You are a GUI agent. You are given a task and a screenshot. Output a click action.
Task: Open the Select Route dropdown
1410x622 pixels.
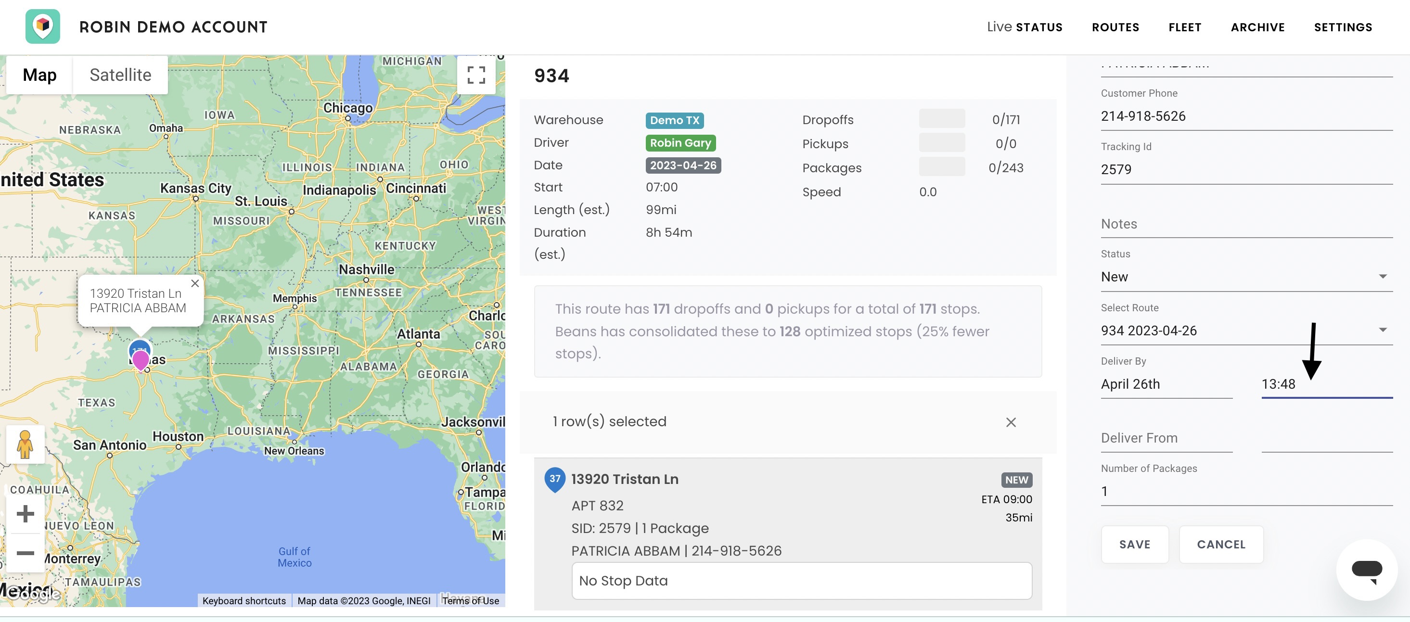point(1246,330)
